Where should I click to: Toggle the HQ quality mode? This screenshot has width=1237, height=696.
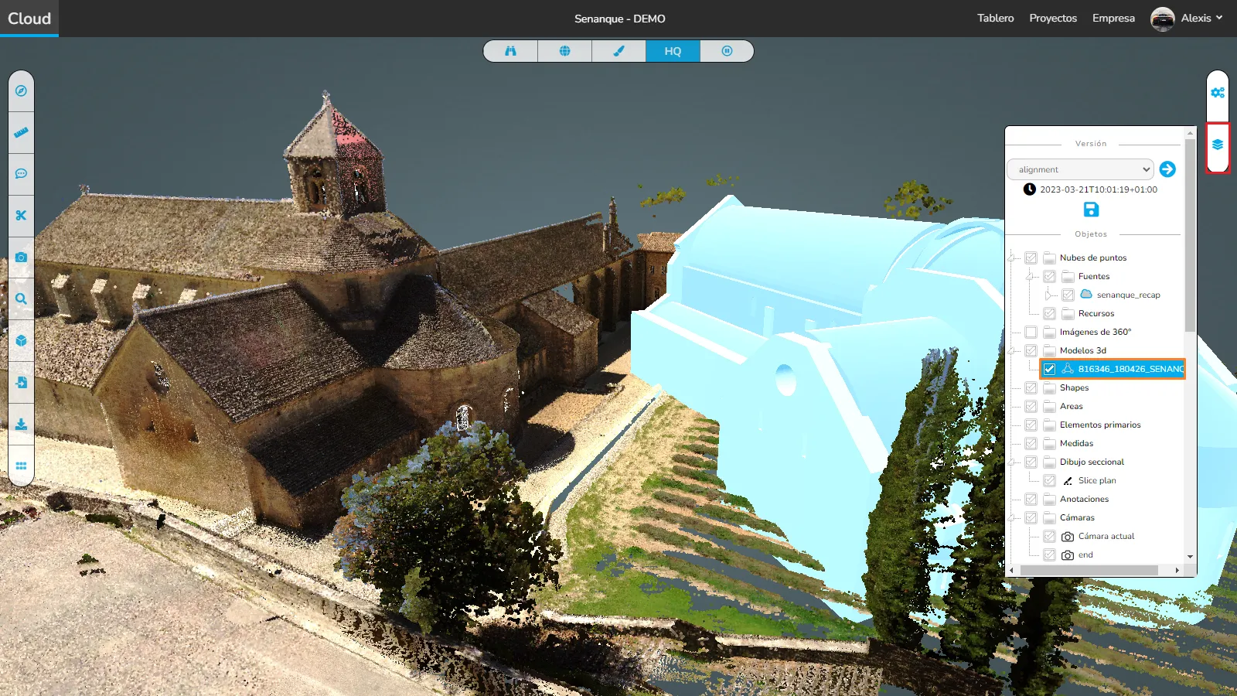coord(673,51)
